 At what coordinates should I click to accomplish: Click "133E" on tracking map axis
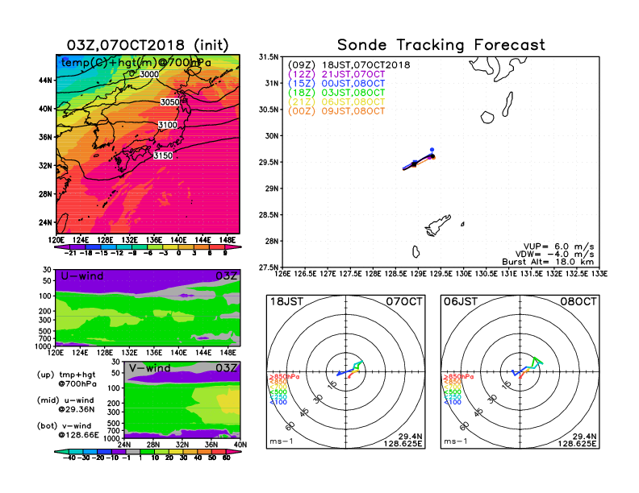[x=599, y=274]
